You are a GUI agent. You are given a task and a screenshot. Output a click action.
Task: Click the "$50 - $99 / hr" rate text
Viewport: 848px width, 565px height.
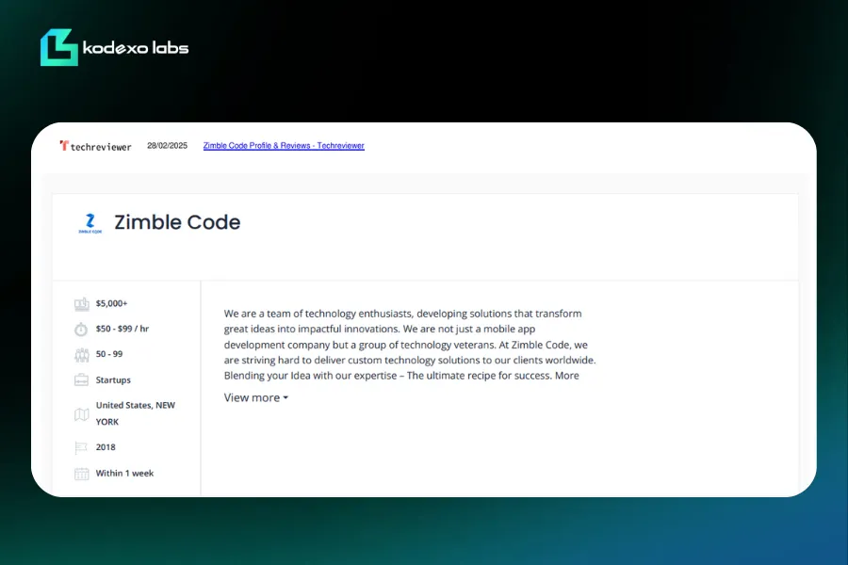coord(122,329)
